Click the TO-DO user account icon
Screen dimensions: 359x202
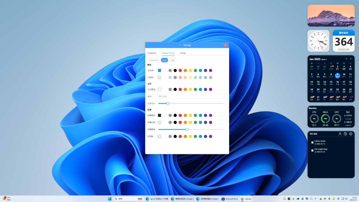click(340, 134)
